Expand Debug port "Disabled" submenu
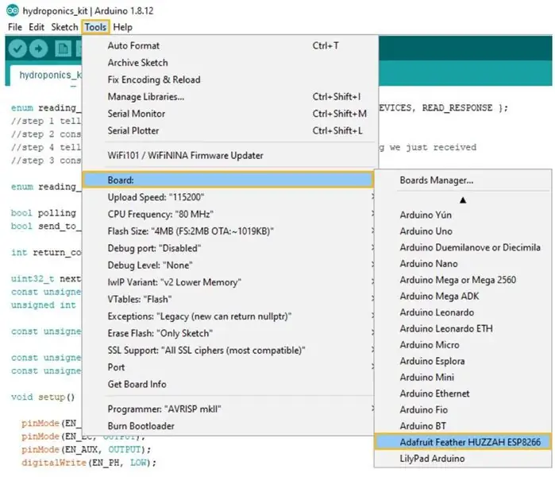The width and height of the screenshot is (555, 477). click(229, 248)
